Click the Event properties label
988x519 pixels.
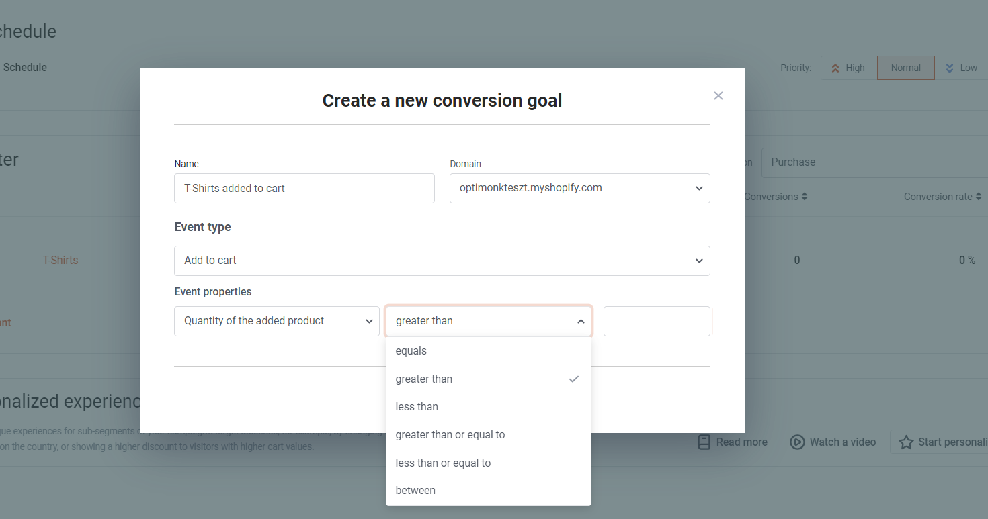pyautogui.click(x=213, y=292)
